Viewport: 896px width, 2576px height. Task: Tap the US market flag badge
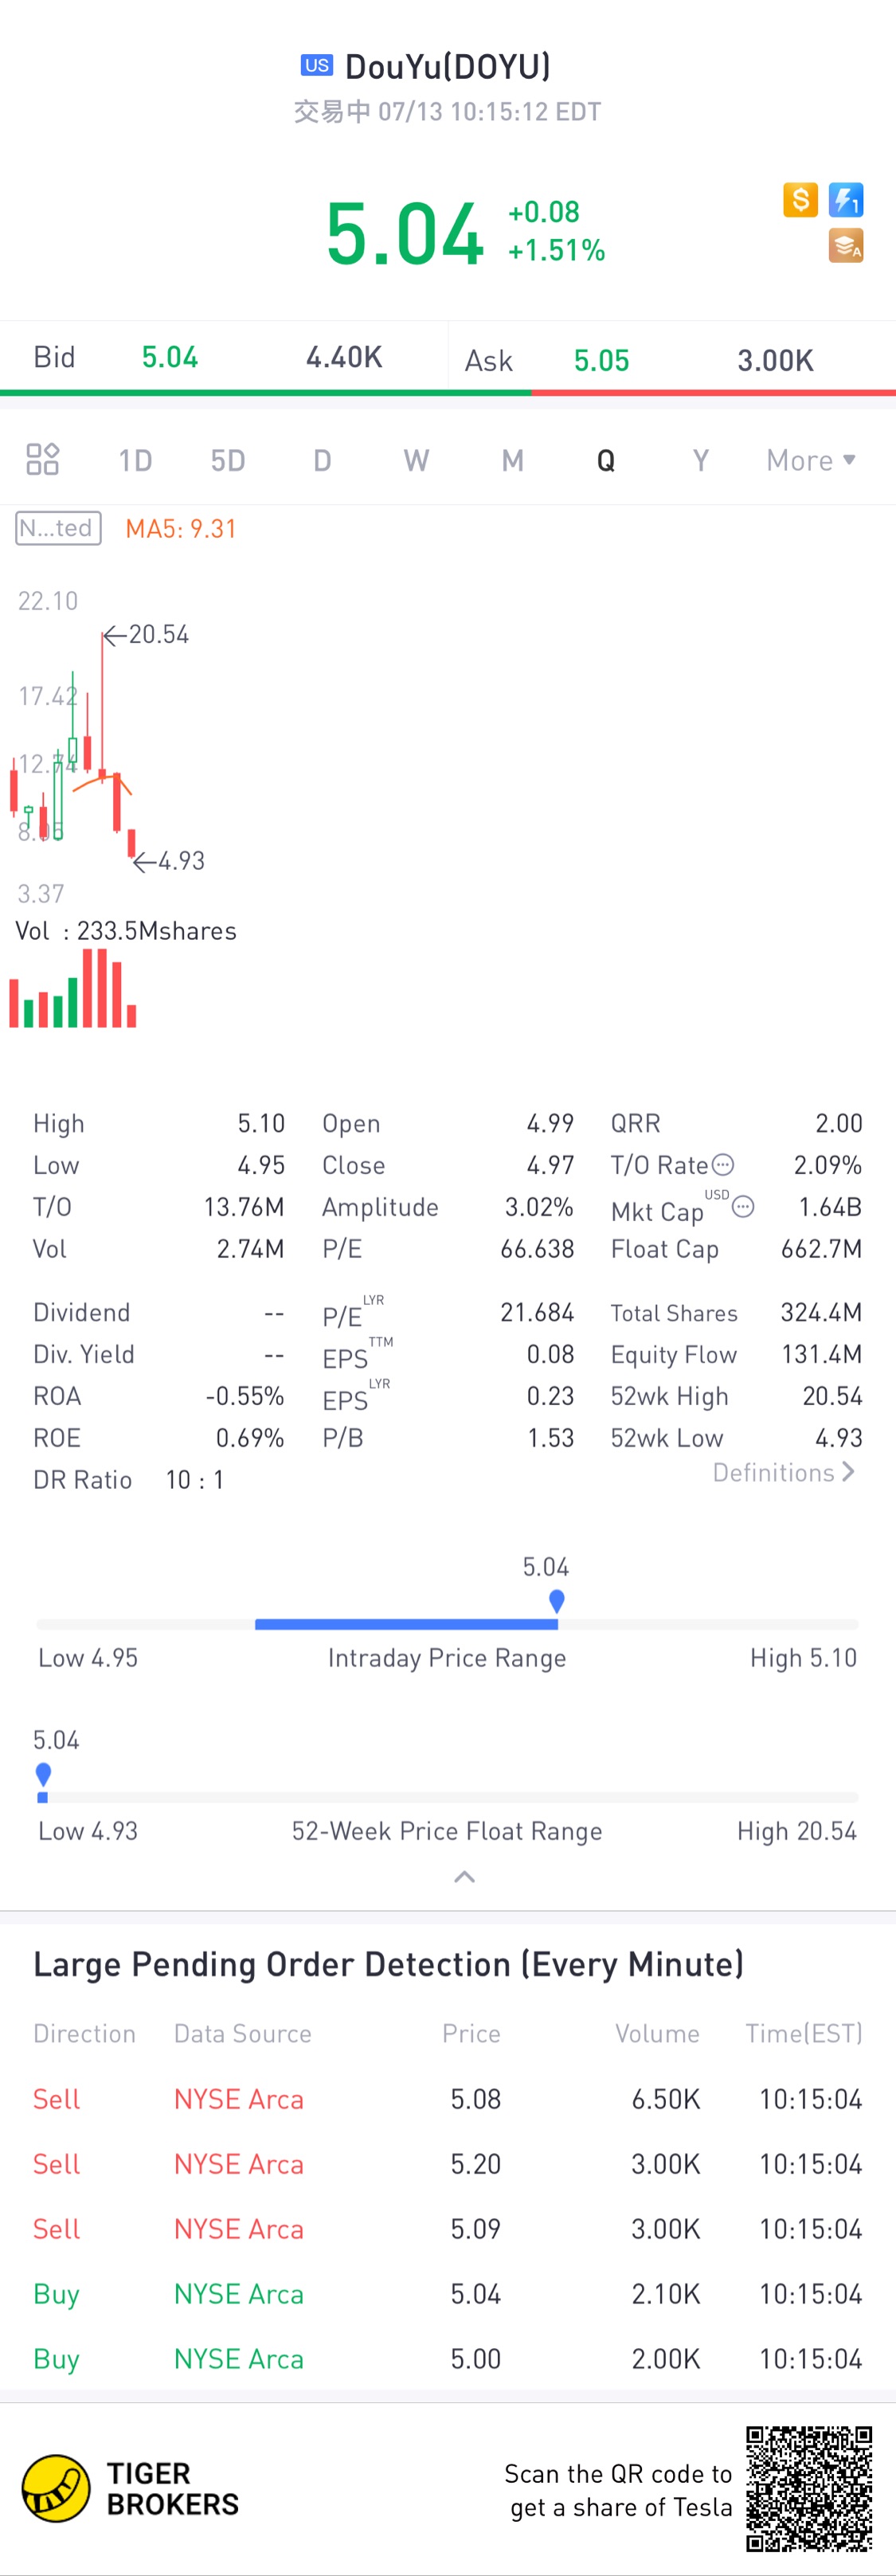click(317, 66)
